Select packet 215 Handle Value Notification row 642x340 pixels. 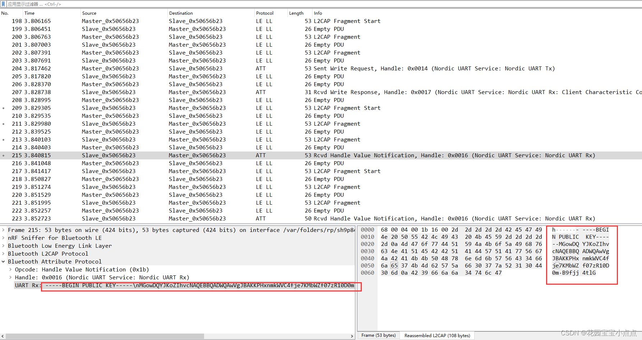(x=321, y=155)
